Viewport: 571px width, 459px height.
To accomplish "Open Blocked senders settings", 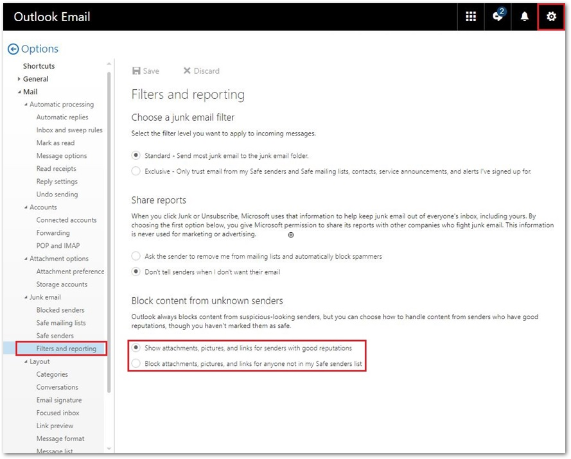I will (60, 310).
